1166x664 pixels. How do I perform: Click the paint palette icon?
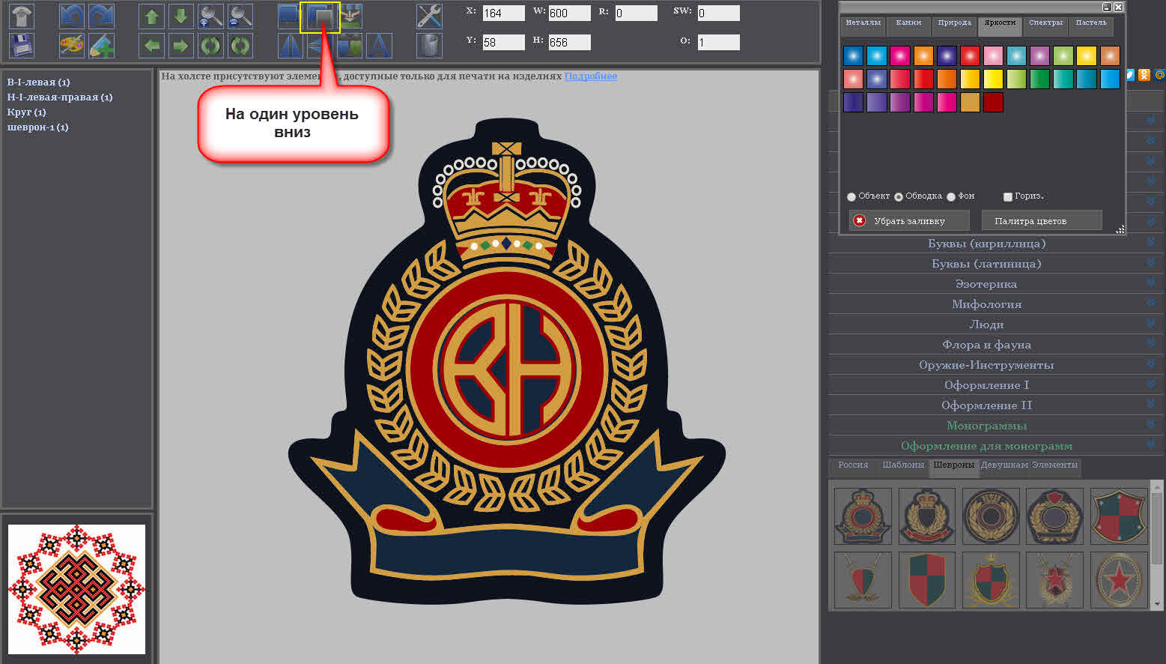click(x=72, y=46)
